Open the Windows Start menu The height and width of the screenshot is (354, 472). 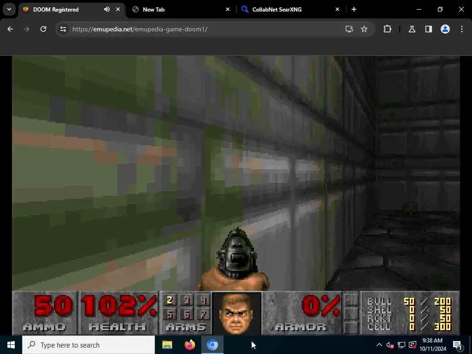pos(11,345)
